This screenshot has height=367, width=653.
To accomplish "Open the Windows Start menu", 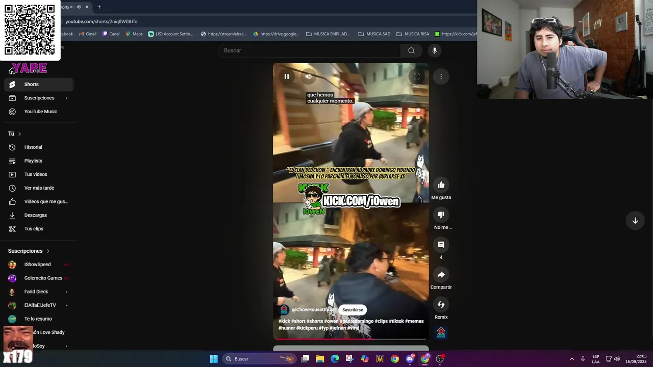I will pyautogui.click(x=214, y=359).
